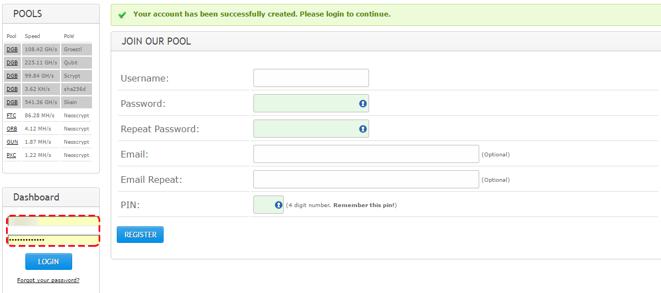661x293 pixels.
Task: Open the PXC pool link
Action: coord(11,155)
